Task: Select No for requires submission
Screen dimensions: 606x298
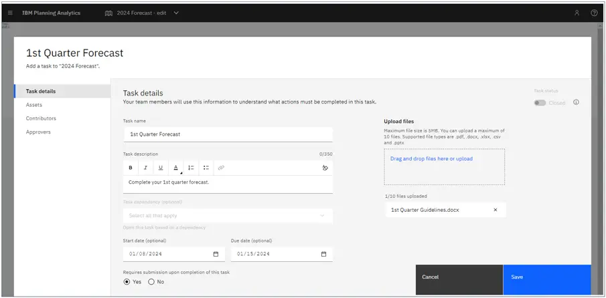Action: (151, 282)
